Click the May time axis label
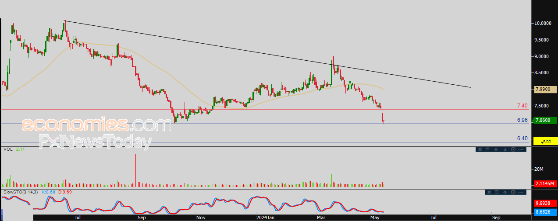 (x=374, y=217)
